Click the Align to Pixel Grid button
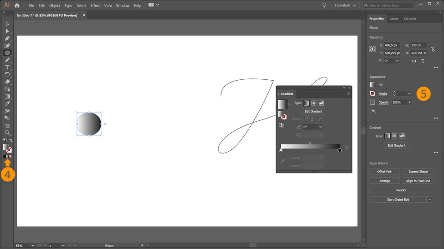 click(418, 181)
